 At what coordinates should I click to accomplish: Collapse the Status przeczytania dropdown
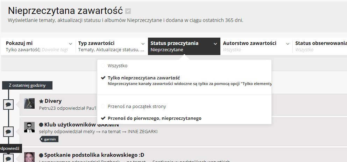(184, 46)
